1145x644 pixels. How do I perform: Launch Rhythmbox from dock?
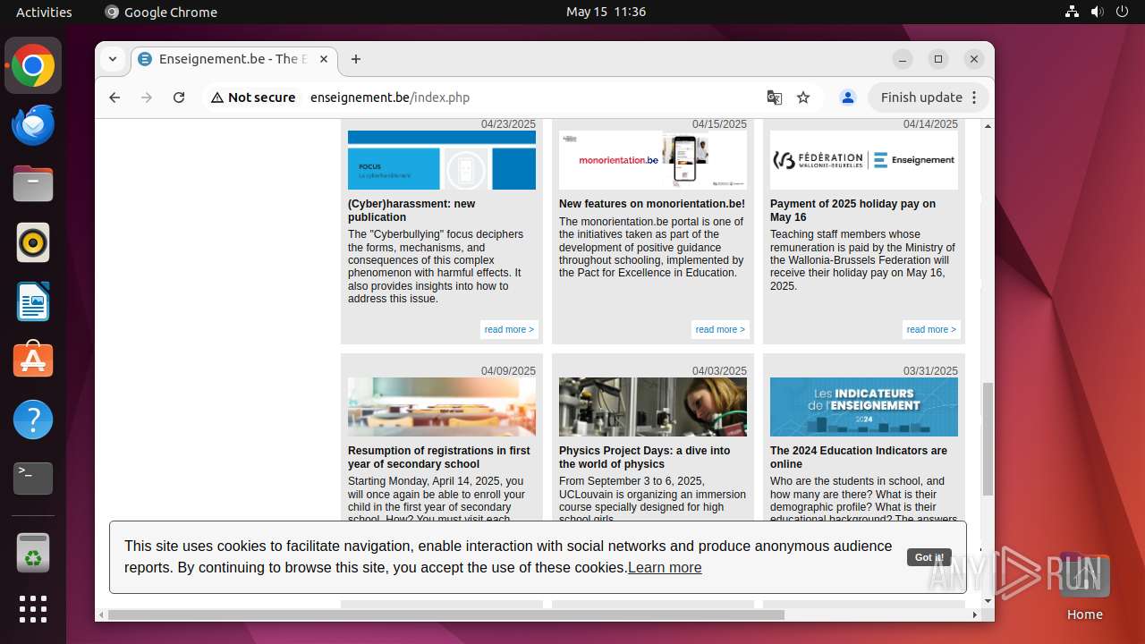click(x=33, y=242)
